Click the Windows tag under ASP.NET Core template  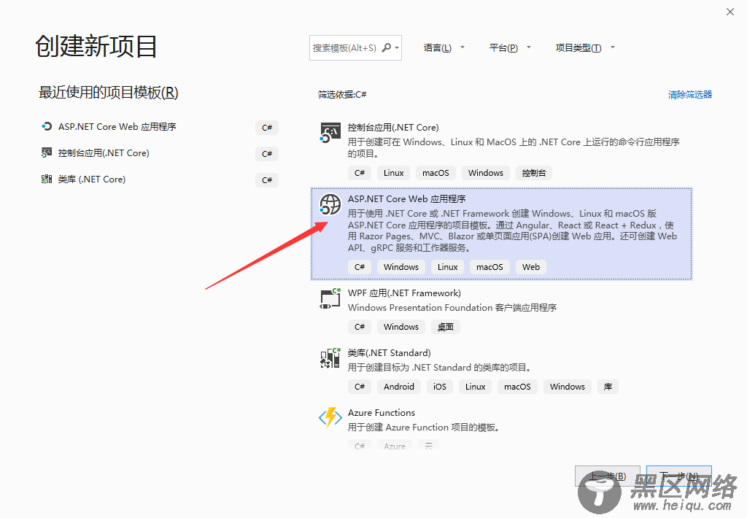401,267
